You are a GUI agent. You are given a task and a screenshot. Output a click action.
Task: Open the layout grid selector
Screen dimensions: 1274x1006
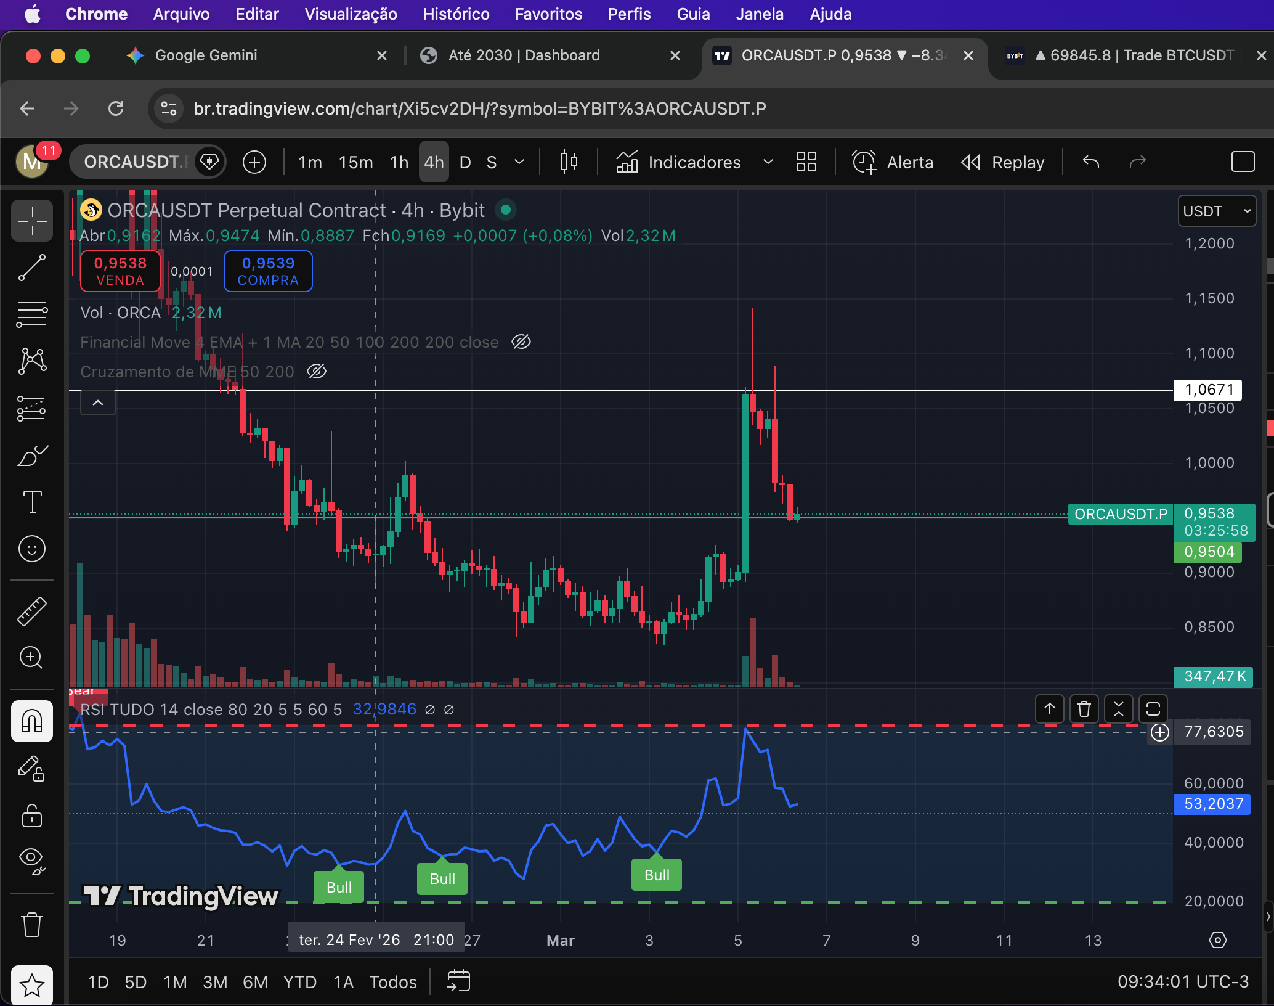[806, 162]
